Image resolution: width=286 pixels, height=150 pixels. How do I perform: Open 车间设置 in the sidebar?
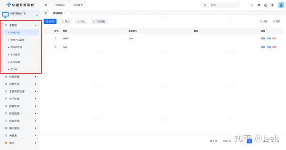point(15,62)
